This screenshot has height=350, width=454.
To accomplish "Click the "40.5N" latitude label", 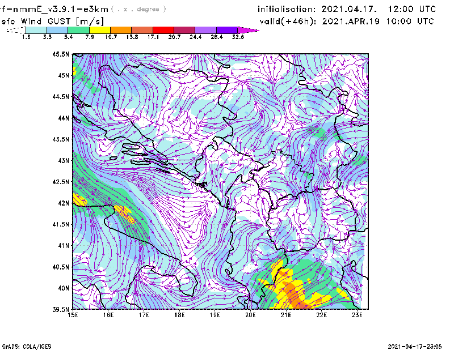I will pyautogui.click(x=61, y=267).
